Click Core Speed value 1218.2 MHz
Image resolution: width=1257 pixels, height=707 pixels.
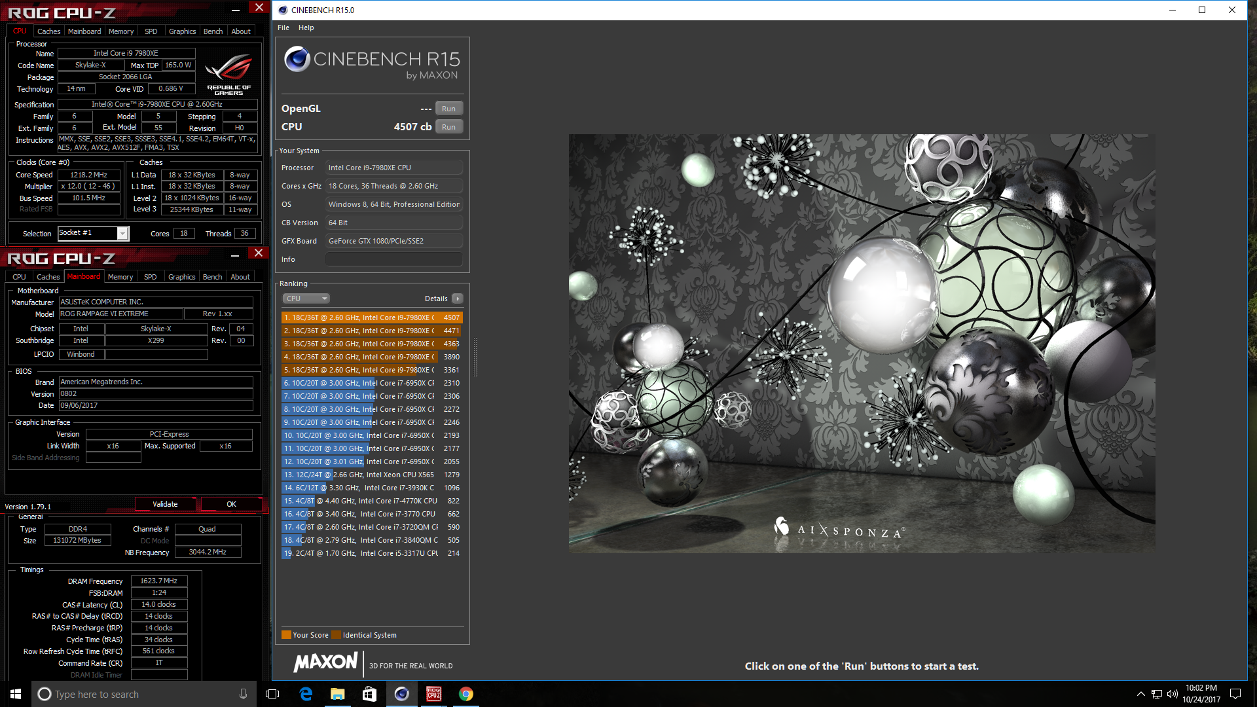89,175
